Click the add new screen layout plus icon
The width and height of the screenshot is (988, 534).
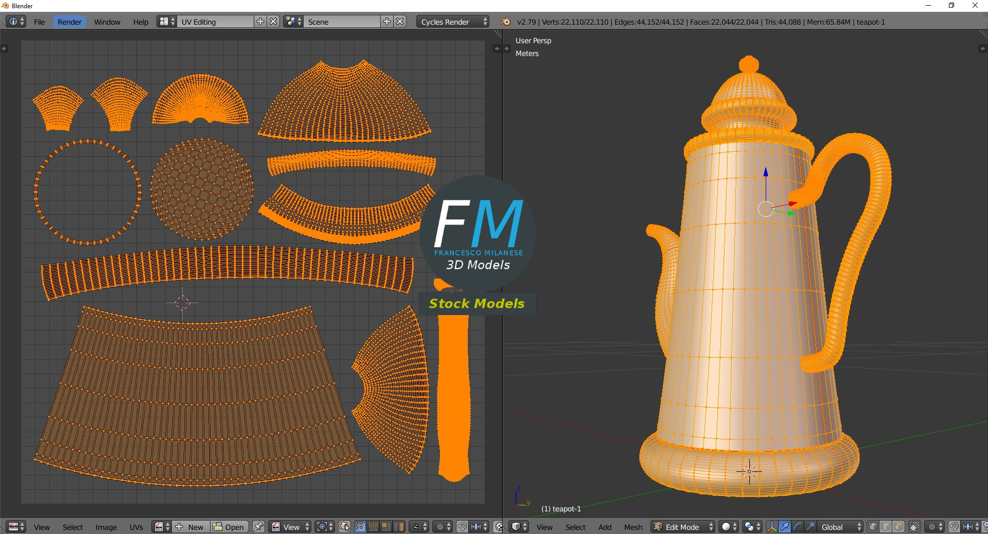260,22
